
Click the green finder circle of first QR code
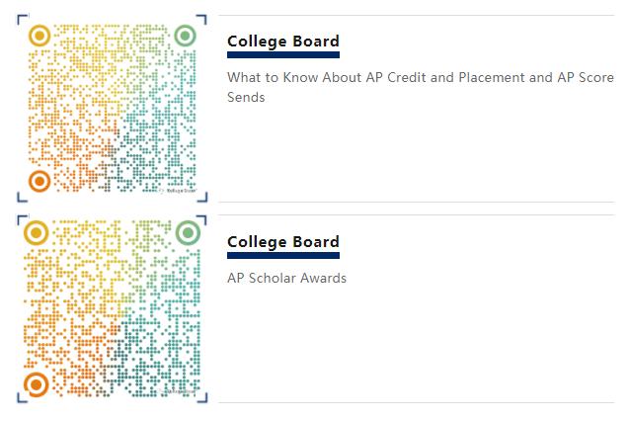coord(185,37)
